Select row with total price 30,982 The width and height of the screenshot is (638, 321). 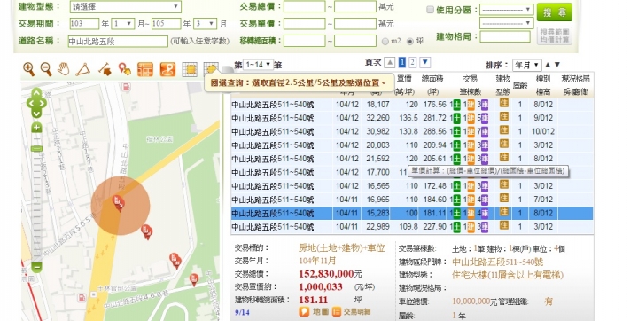(412, 131)
